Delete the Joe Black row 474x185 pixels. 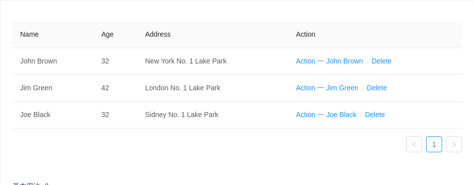(375, 115)
